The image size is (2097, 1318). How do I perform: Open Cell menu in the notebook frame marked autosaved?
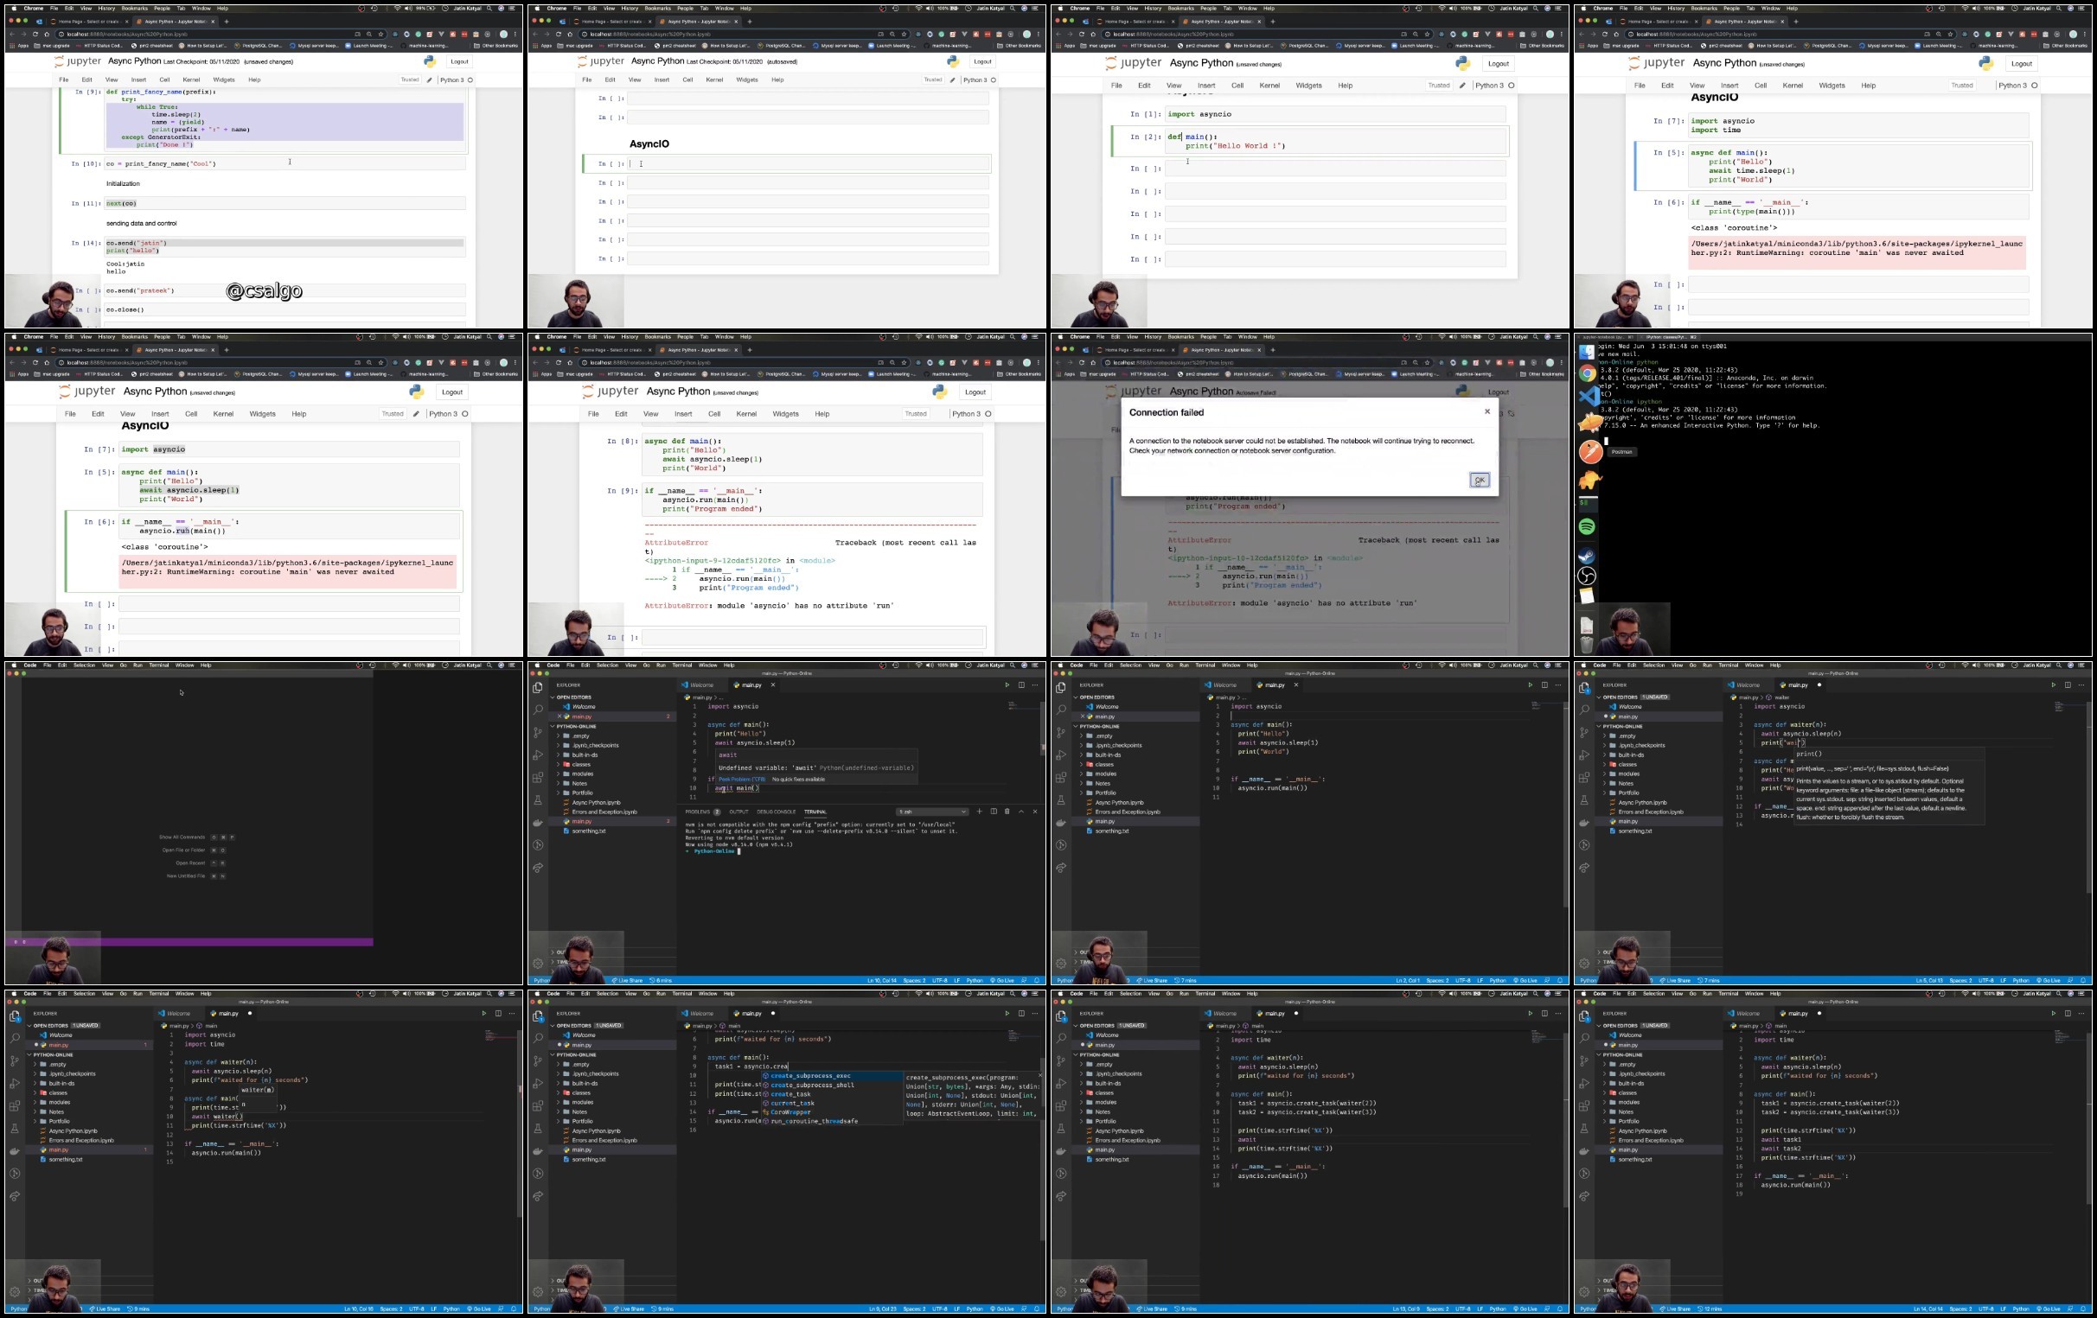[687, 80]
